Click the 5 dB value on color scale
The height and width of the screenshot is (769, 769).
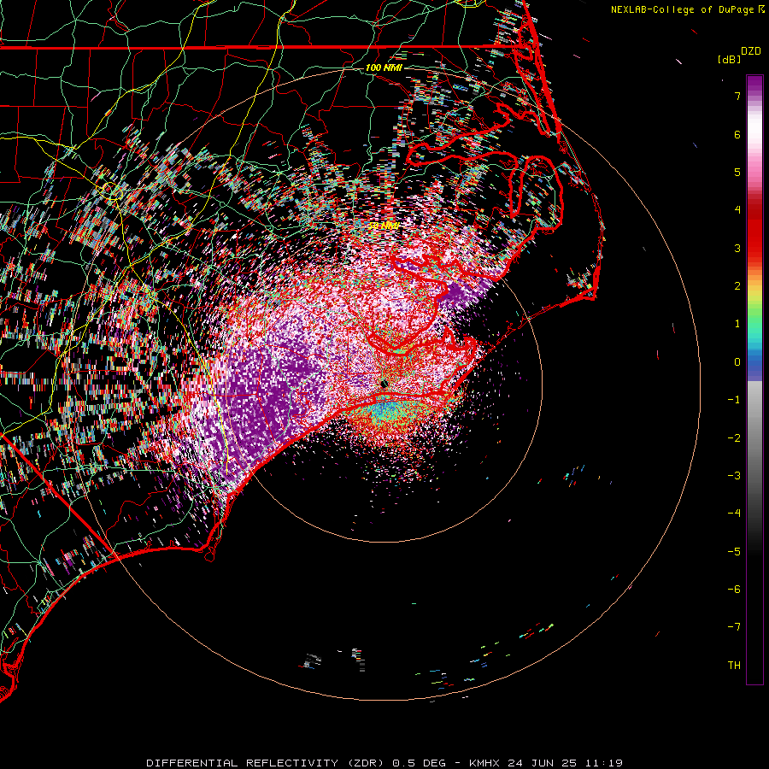[x=737, y=172]
